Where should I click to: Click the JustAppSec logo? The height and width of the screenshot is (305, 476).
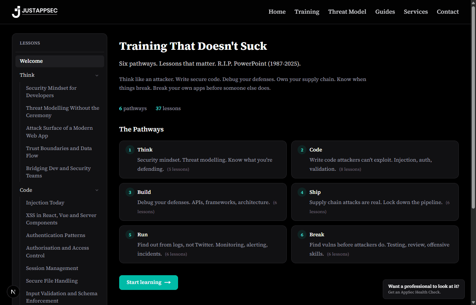point(35,12)
